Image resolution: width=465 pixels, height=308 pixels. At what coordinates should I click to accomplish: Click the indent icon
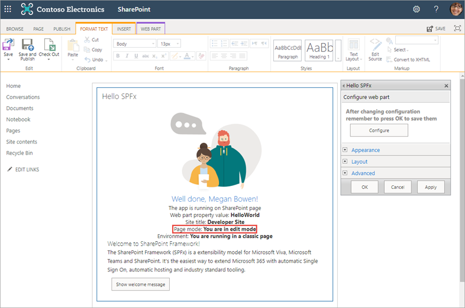(244, 44)
